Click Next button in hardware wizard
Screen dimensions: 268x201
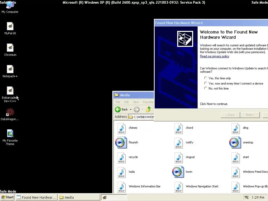click(x=250, y=115)
